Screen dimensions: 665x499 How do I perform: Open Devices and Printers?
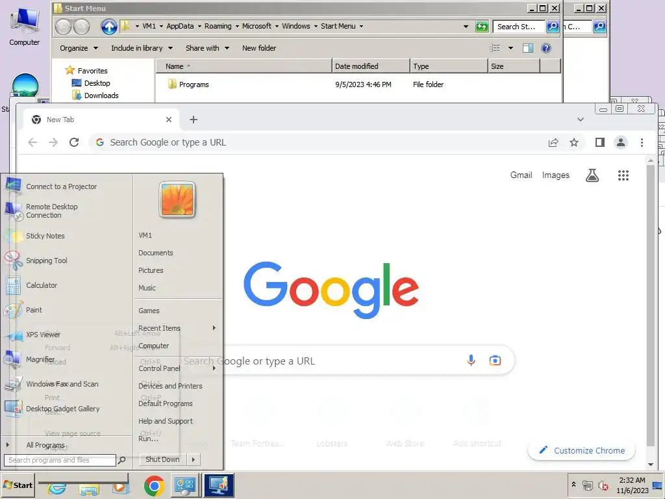coord(170,386)
